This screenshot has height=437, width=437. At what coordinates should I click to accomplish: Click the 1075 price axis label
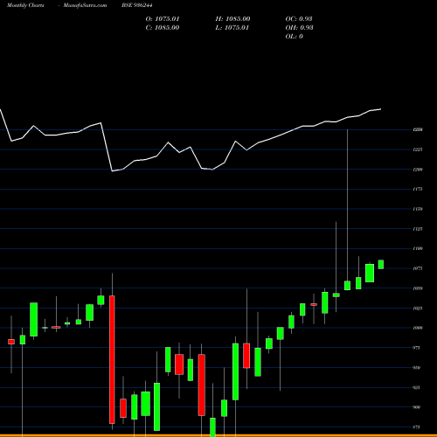[418, 268]
